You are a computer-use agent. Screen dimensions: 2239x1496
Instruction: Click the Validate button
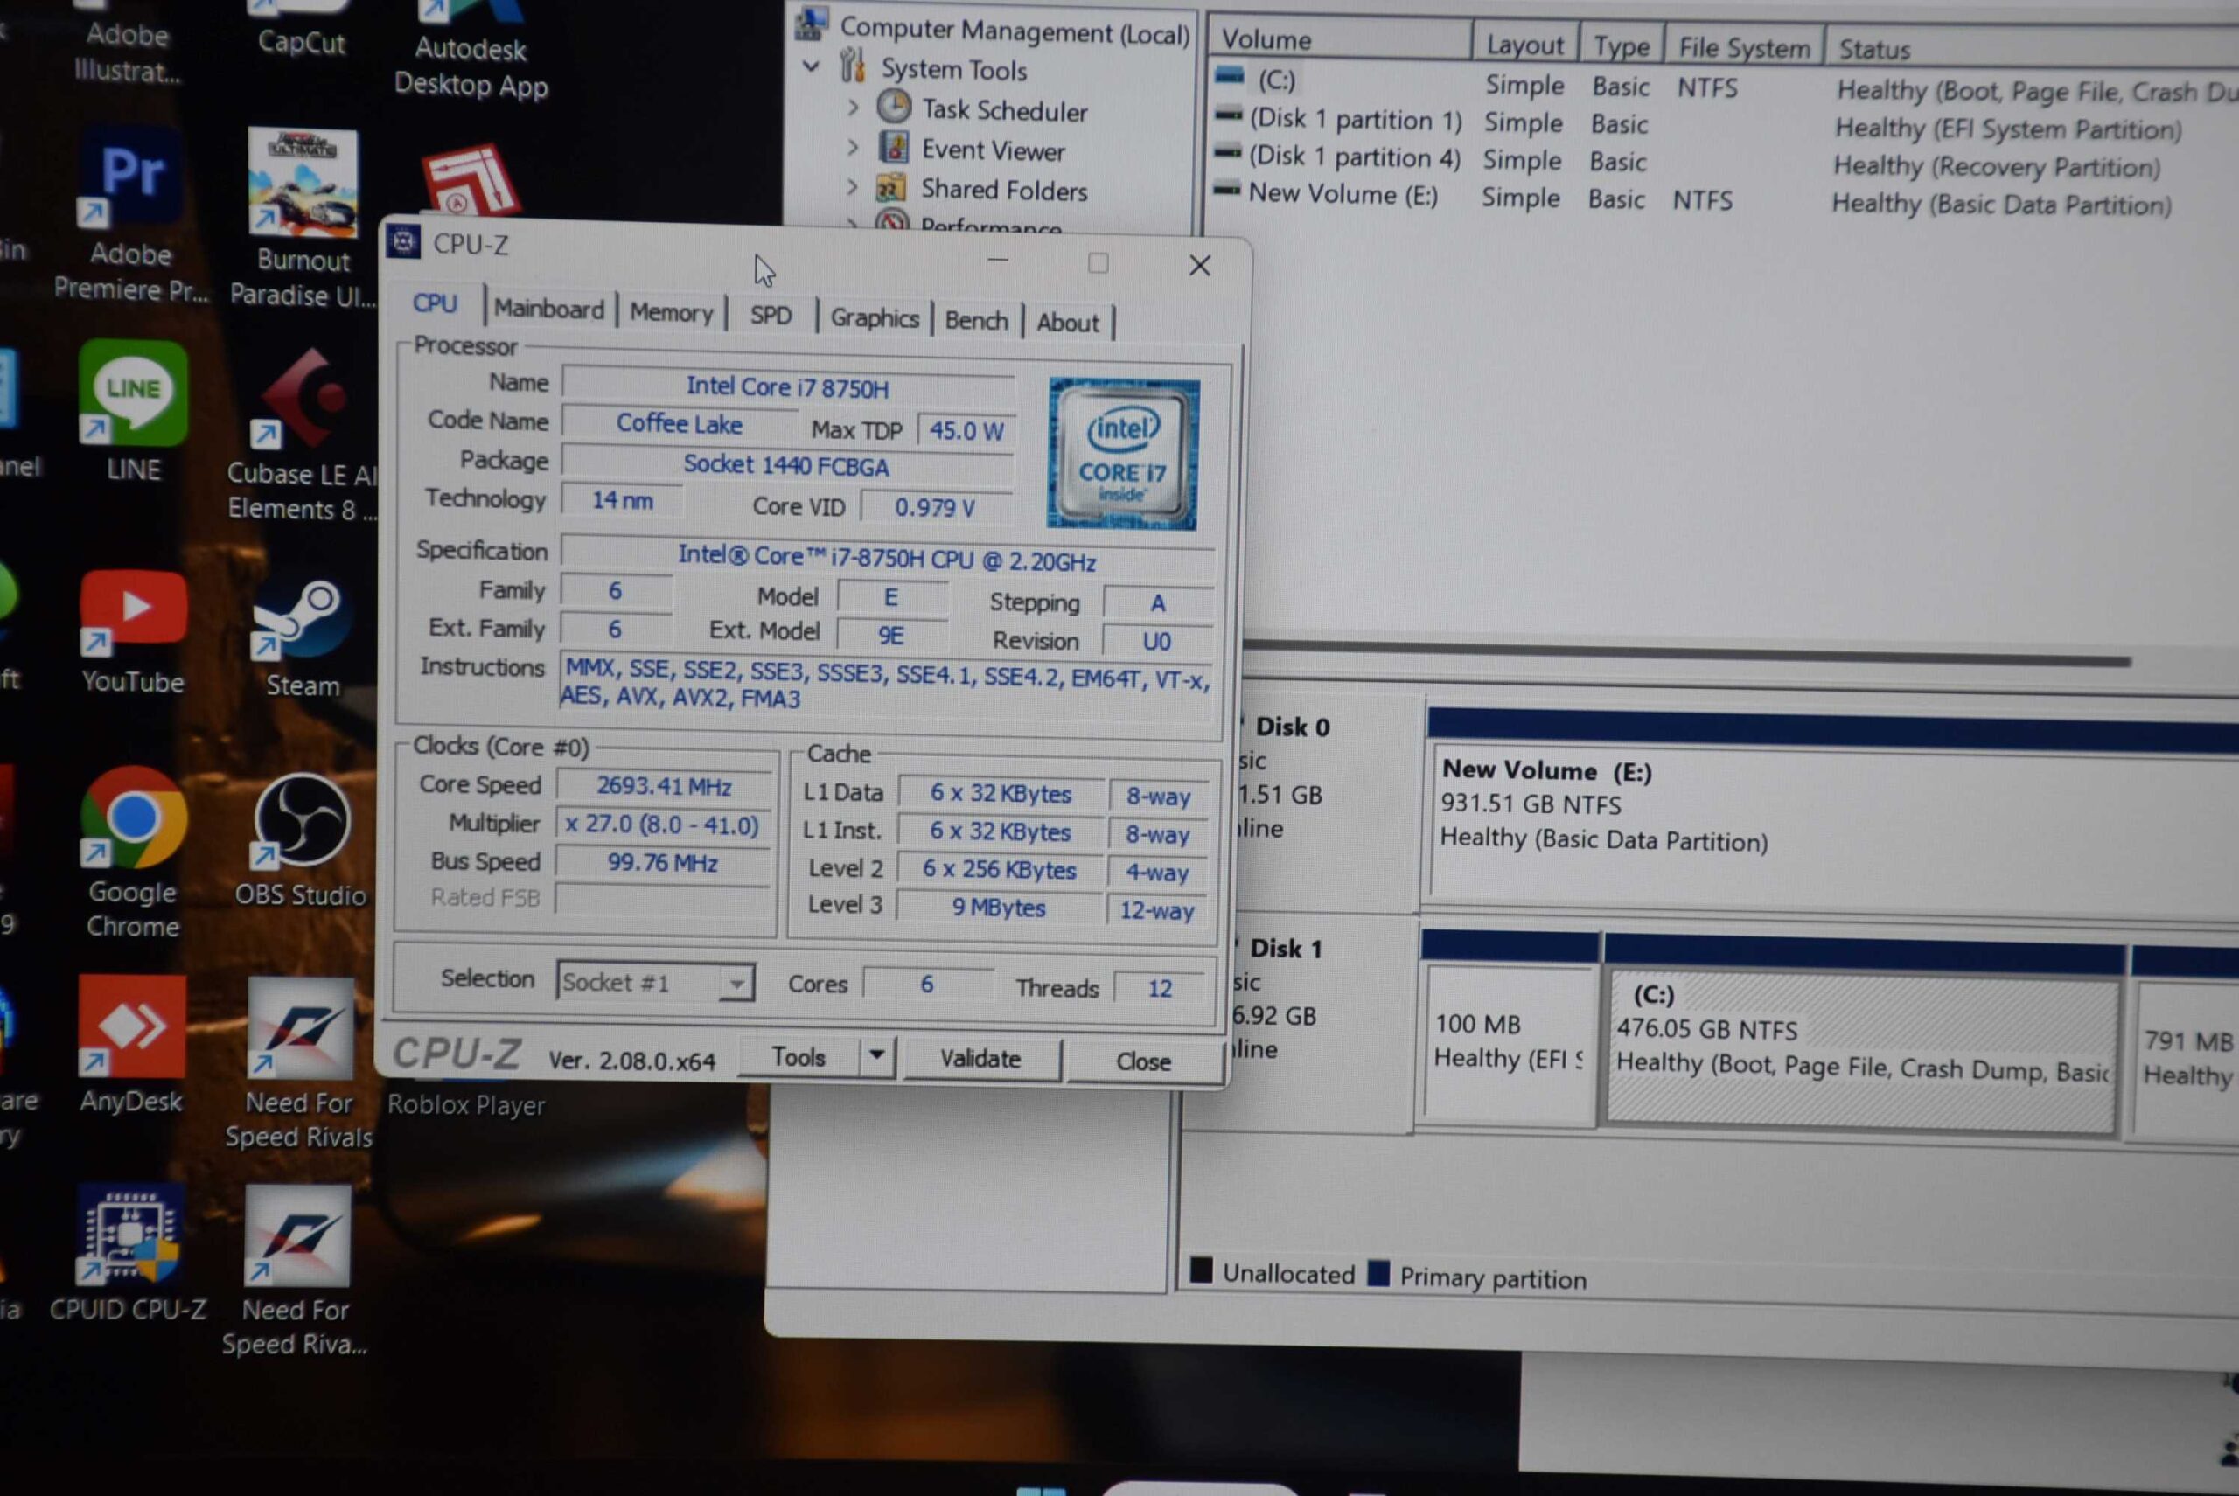pos(980,1059)
